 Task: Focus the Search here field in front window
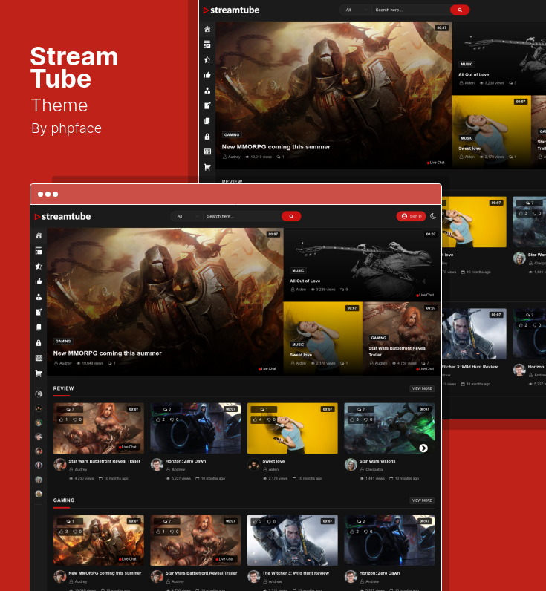click(242, 216)
